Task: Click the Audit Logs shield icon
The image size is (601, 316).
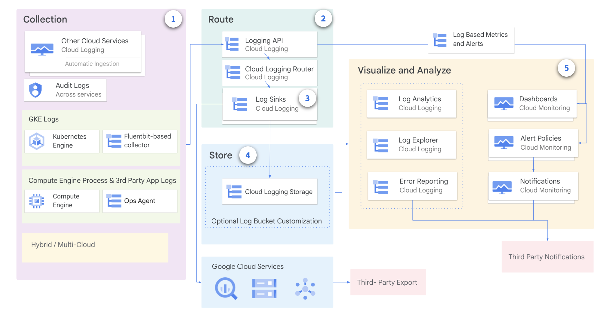Action: pos(35,90)
